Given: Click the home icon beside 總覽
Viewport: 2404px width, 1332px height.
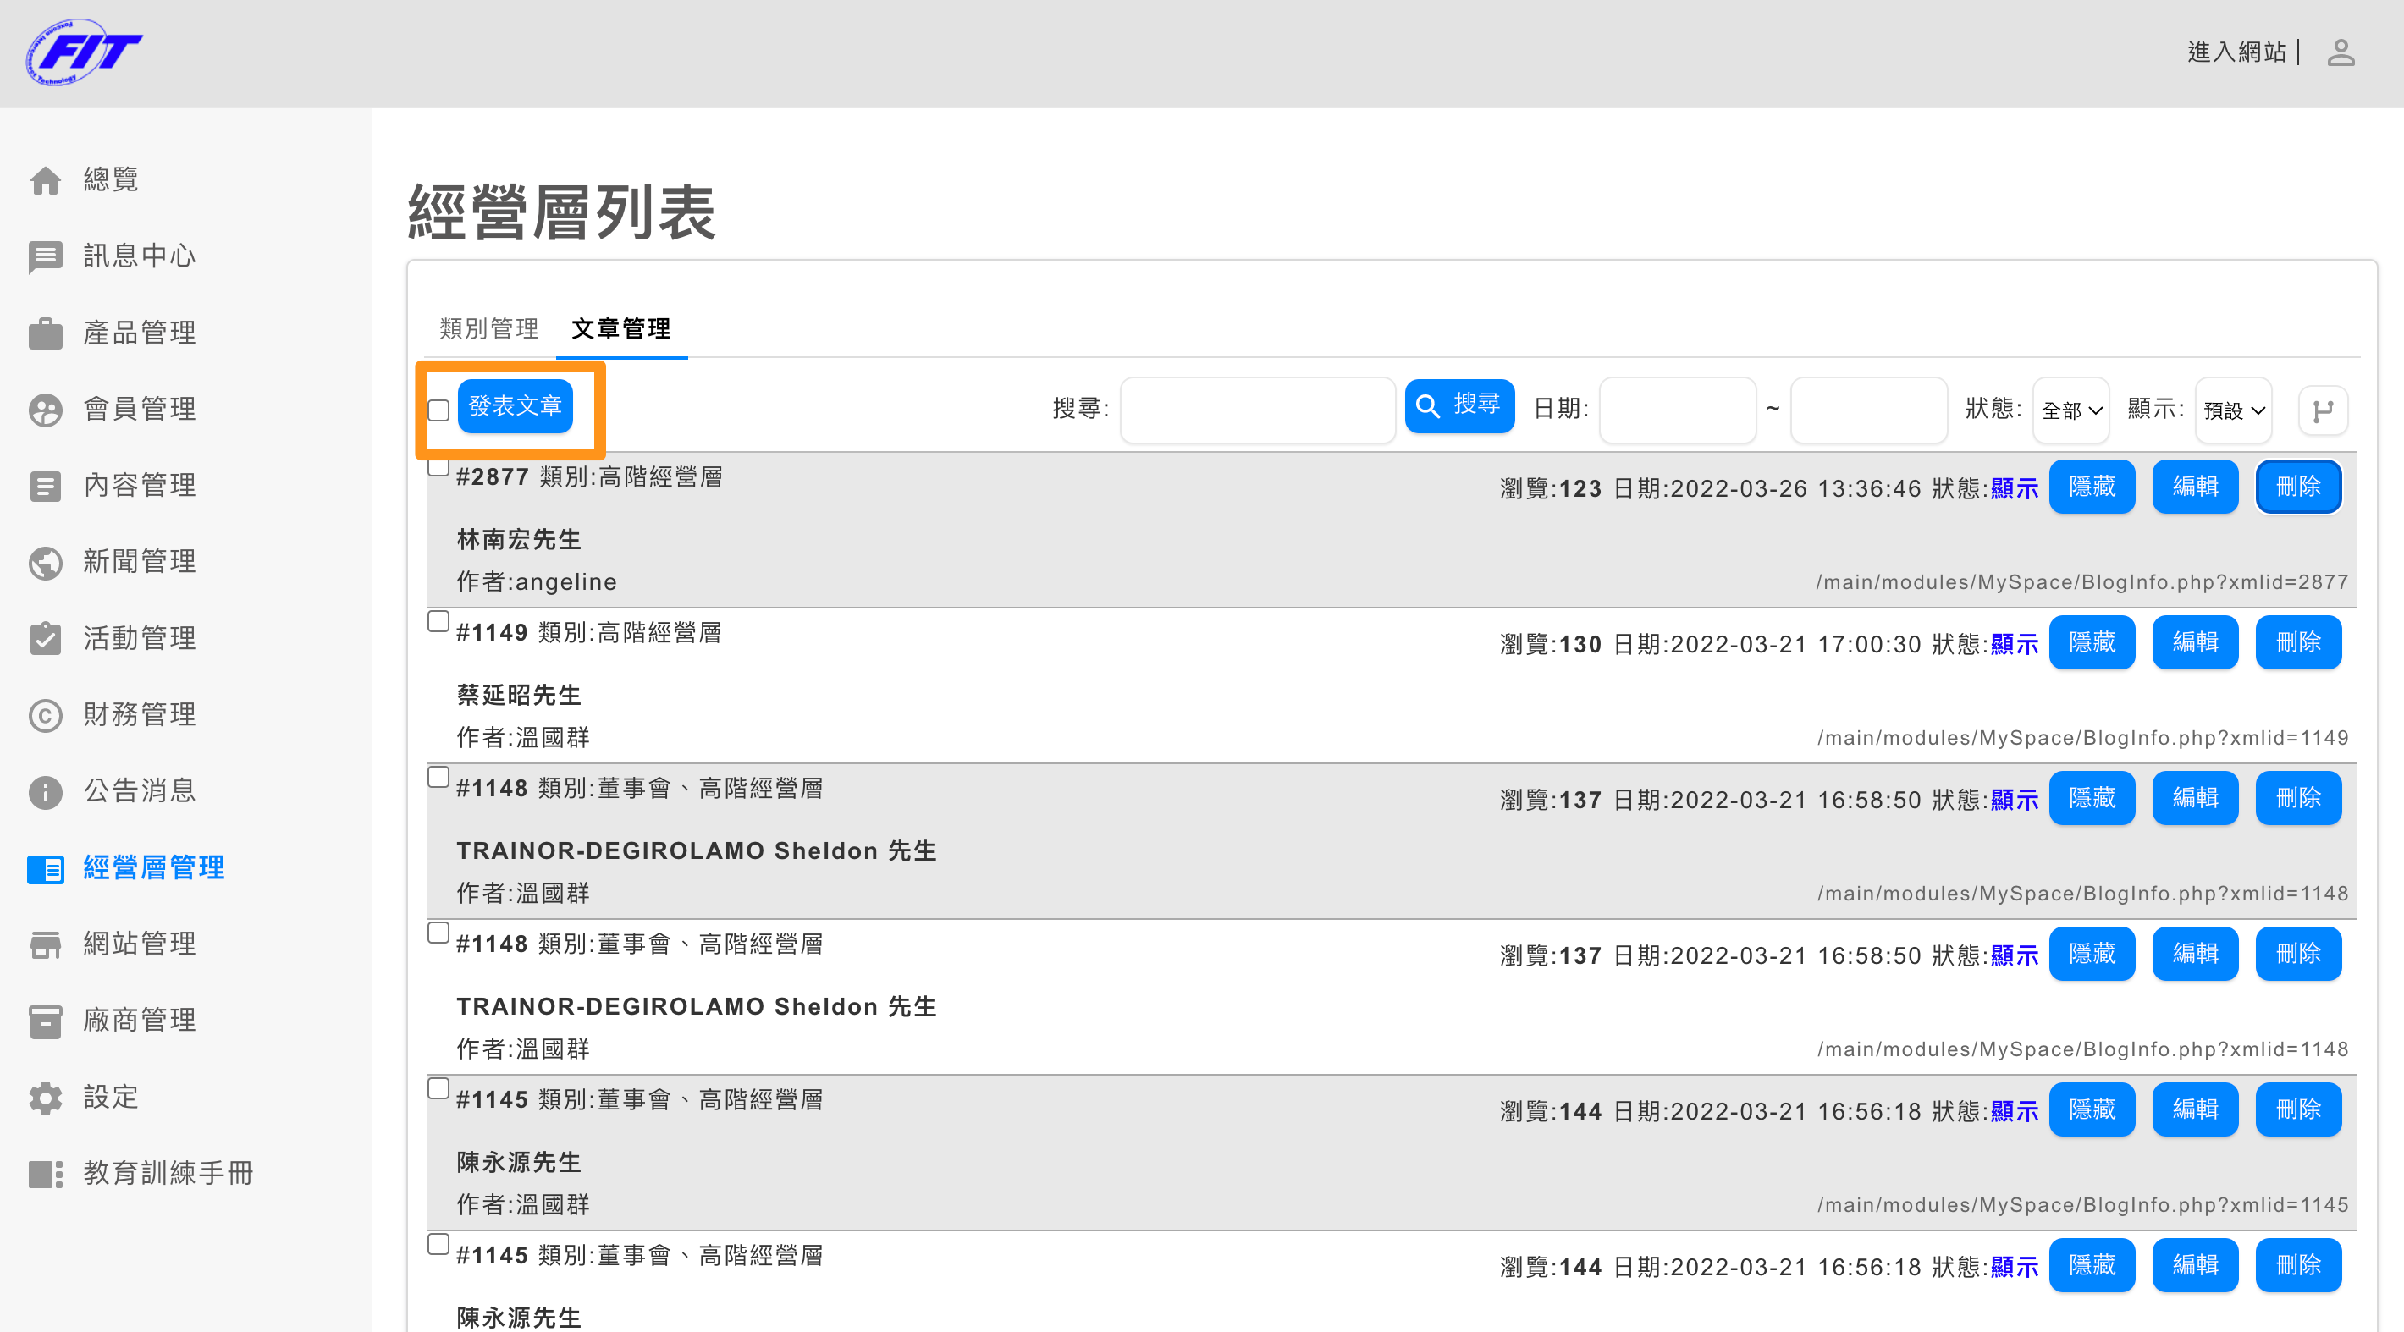Looking at the screenshot, I should 45,179.
